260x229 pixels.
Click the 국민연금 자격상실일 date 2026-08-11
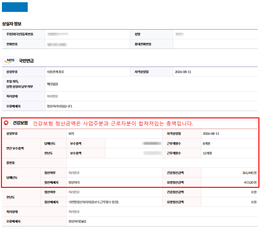pos(183,72)
